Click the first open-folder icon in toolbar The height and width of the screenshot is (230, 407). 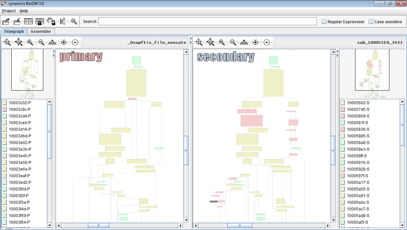click(6, 22)
